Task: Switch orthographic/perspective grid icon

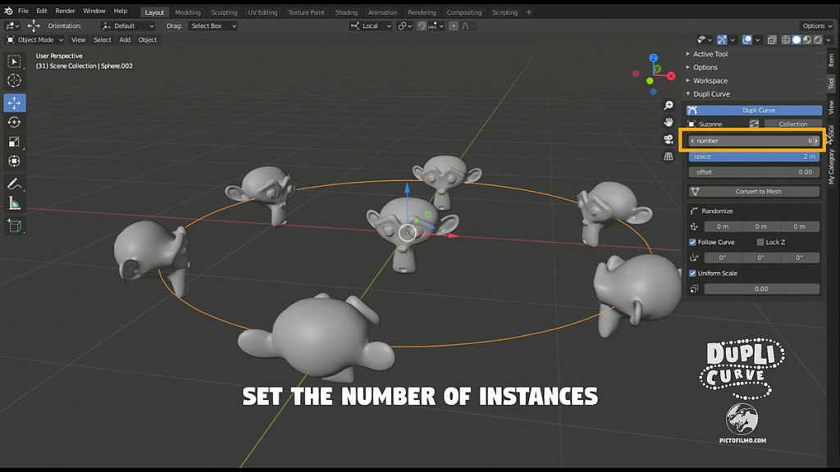Action: (669, 157)
